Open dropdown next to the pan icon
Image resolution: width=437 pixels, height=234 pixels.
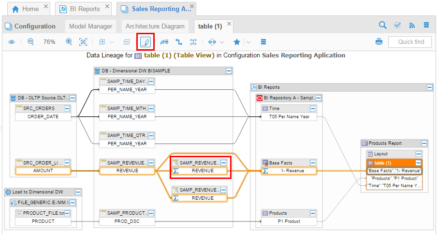coord(222,42)
